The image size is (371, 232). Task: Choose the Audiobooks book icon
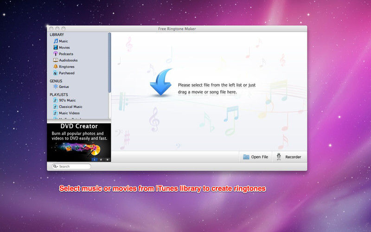56,60
